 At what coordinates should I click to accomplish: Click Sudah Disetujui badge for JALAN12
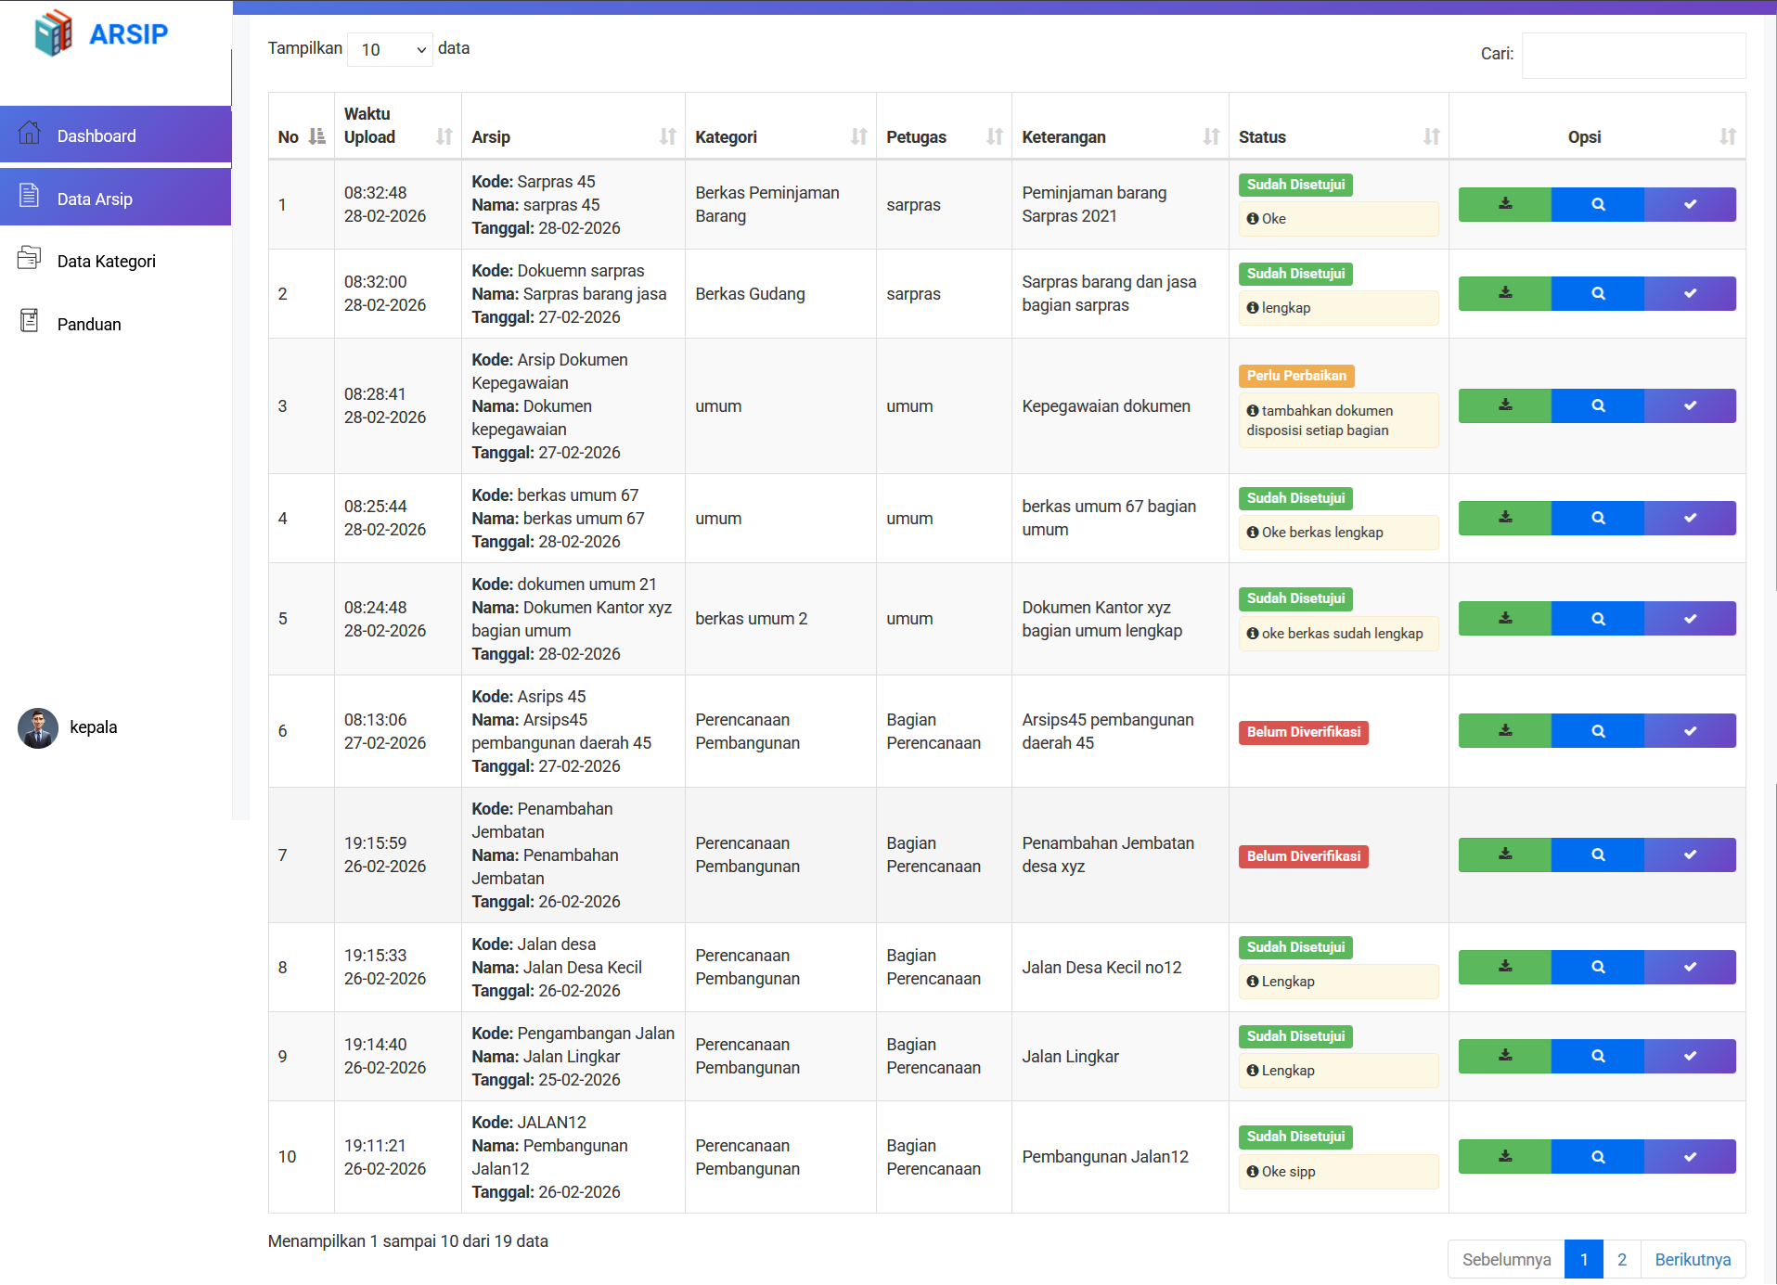(x=1295, y=1137)
